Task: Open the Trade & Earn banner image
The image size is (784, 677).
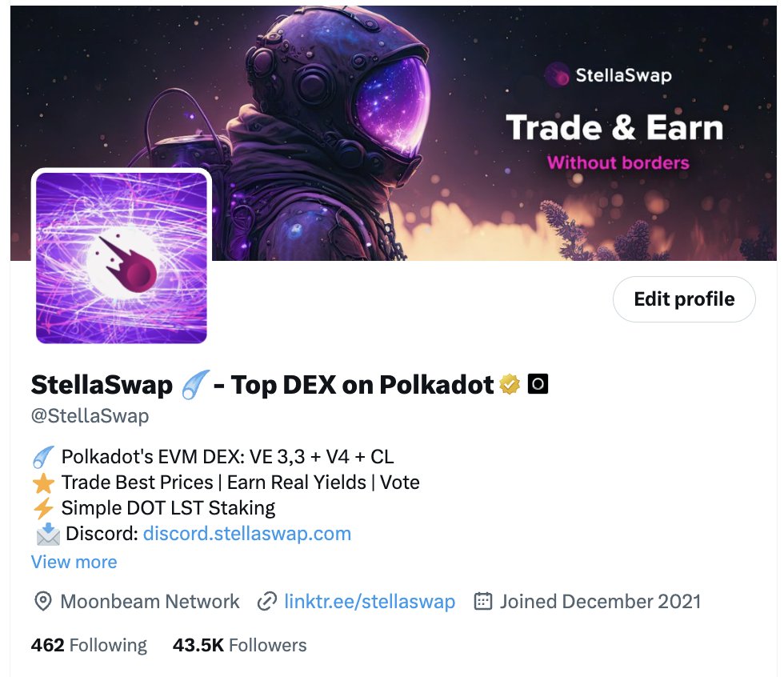Action: [394, 133]
